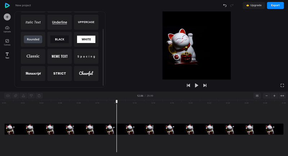Image resolution: width=288 pixels, height=156 pixels.
Task: Click the bring-forward layer tool
Action: (x=23, y=96)
